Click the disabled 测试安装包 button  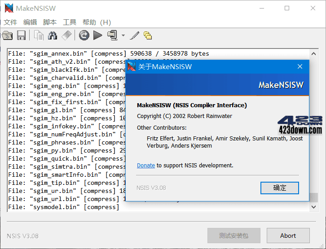pyautogui.click(x=234, y=236)
